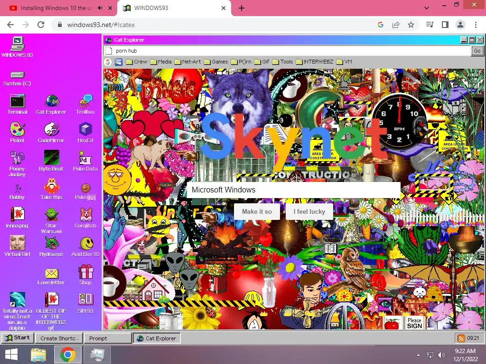Click the Make it so button
Screen dimensions: 486x364
tap(257, 211)
